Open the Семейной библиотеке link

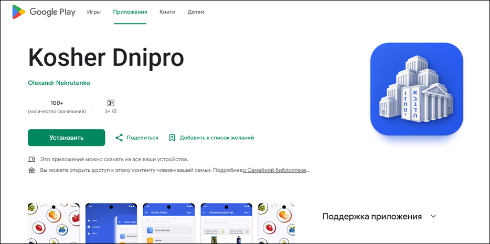(274, 170)
